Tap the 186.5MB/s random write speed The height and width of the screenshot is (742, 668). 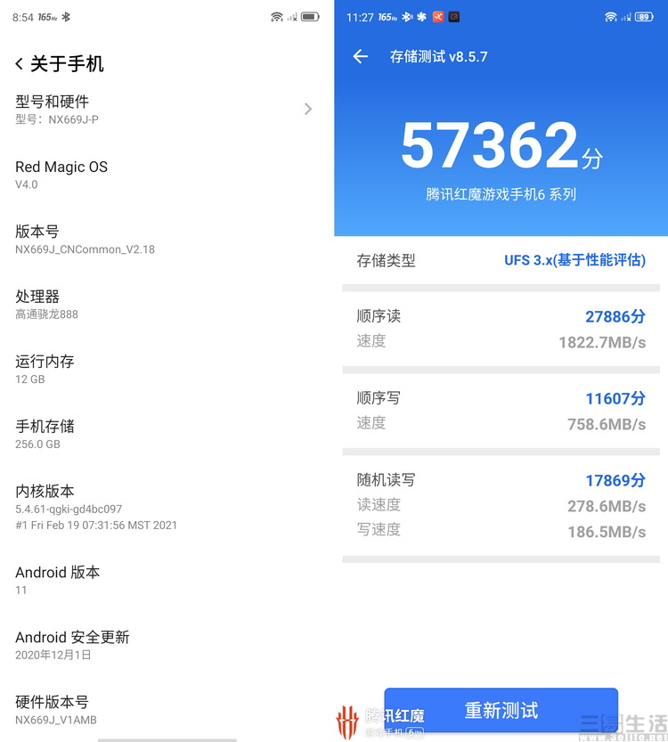(x=607, y=532)
